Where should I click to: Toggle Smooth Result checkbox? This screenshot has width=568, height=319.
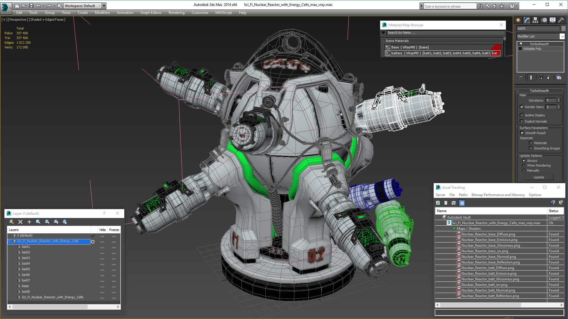click(522, 133)
